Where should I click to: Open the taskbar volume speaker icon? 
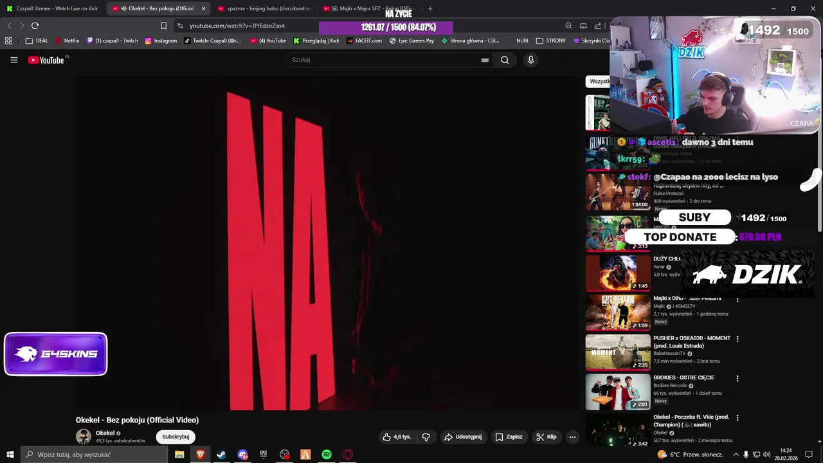pyautogui.click(x=766, y=455)
